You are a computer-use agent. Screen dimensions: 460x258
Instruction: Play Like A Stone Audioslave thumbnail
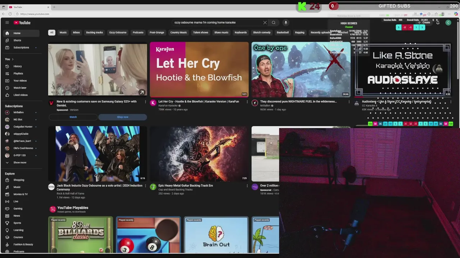coord(402,70)
